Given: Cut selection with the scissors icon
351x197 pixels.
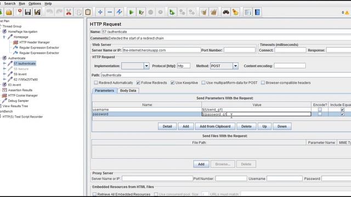Looking at the screenshot, I should (69, 12).
